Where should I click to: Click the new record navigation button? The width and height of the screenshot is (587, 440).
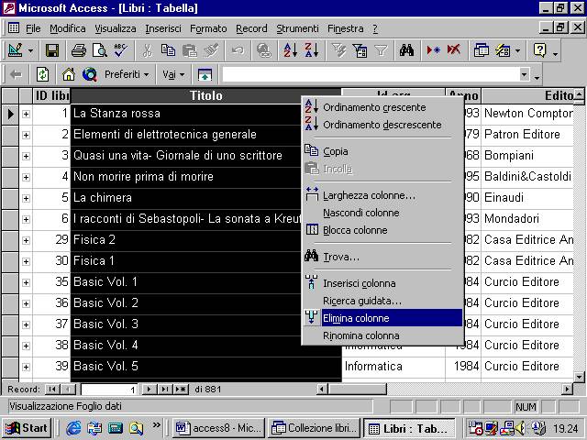click(181, 389)
